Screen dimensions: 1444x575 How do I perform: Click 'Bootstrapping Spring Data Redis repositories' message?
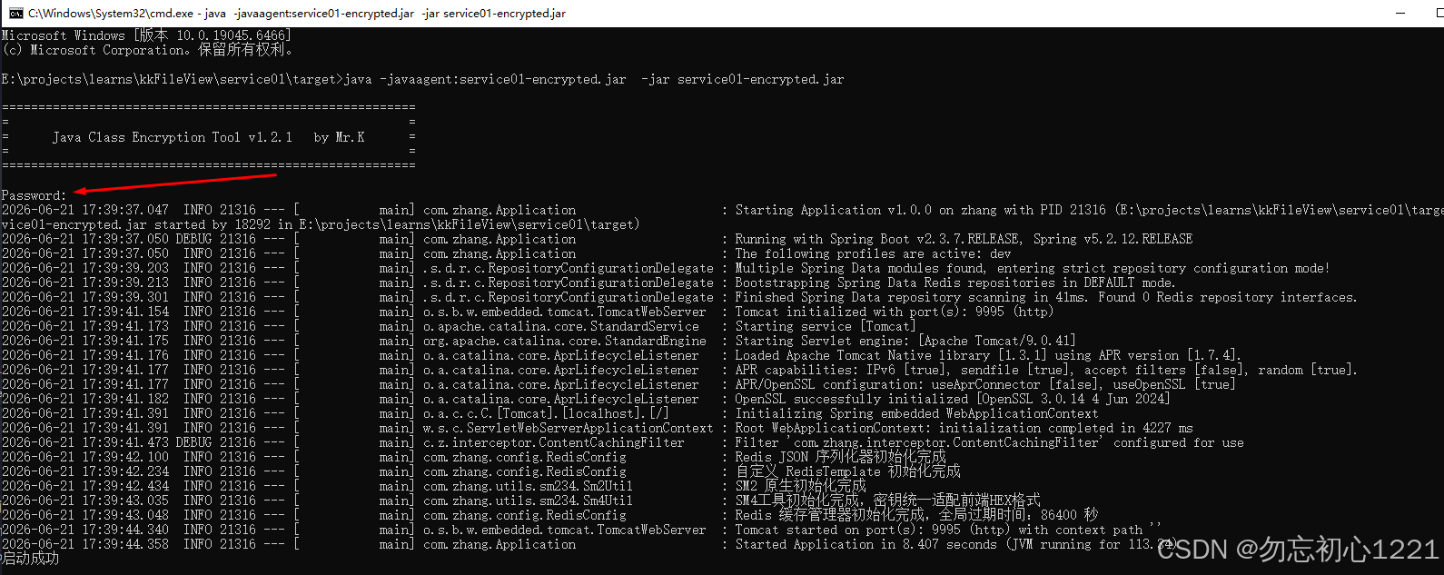[954, 283]
